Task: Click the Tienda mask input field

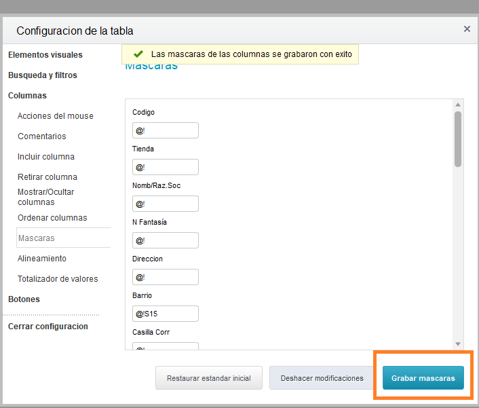Action: tap(166, 167)
